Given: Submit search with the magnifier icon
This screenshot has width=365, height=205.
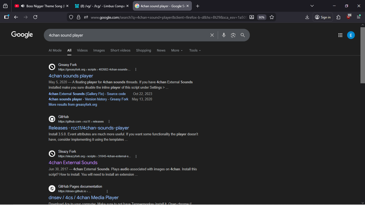Looking at the screenshot, I should point(243,35).
